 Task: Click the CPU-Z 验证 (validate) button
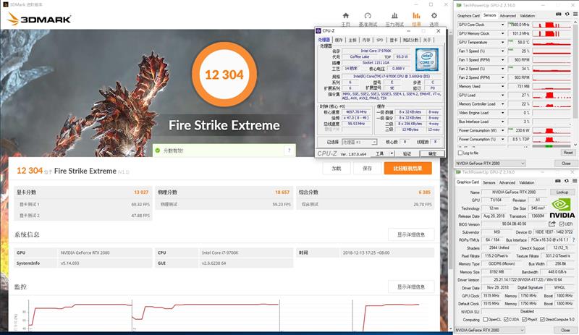407,153
